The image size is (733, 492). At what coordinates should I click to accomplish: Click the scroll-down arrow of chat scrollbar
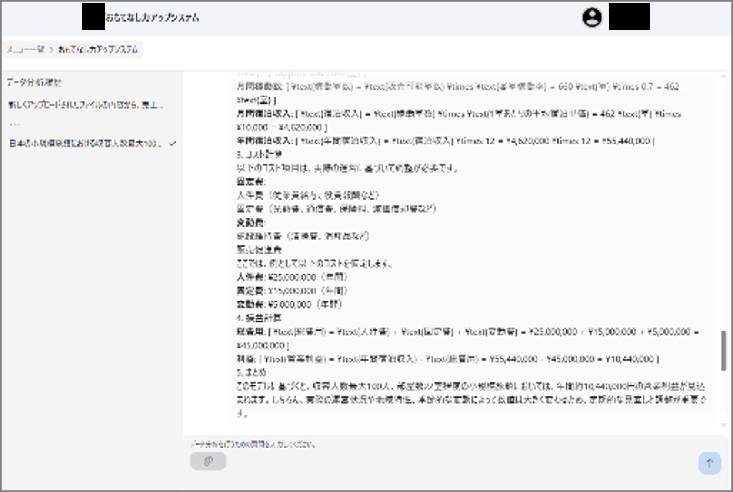click(x=723, y=425)
